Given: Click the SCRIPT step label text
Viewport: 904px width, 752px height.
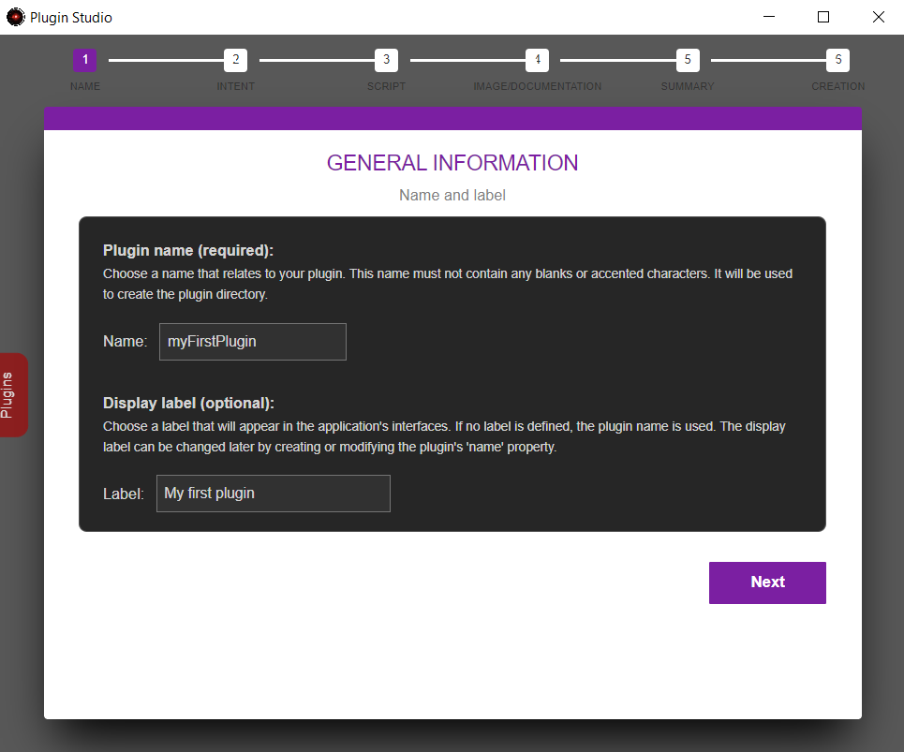Looking at the screenshot, I should click(x=386, y=86).
